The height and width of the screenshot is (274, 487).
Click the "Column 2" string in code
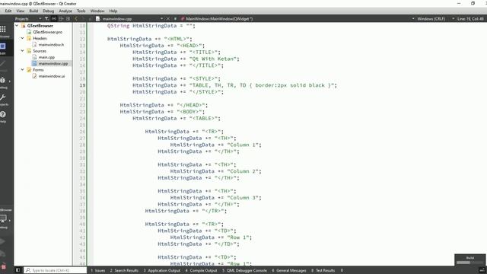pos(243,171)
